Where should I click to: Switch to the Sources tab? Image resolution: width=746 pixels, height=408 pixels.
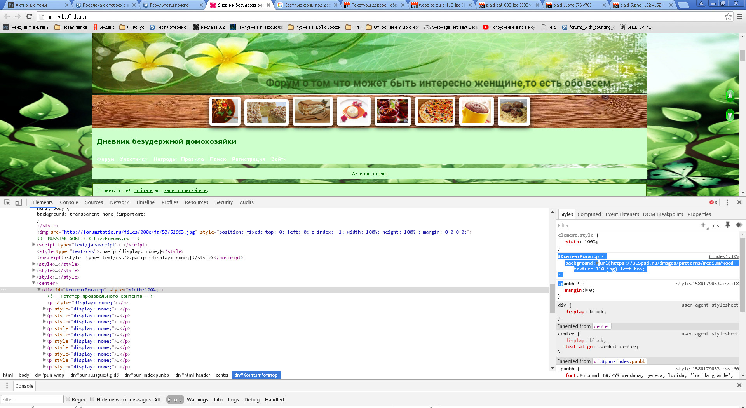[94, 202]
